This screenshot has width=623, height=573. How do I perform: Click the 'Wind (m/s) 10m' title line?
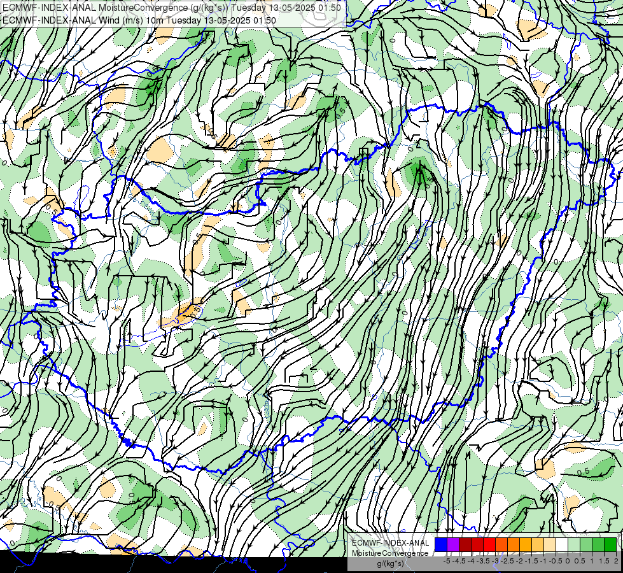[x=139, y=20]
